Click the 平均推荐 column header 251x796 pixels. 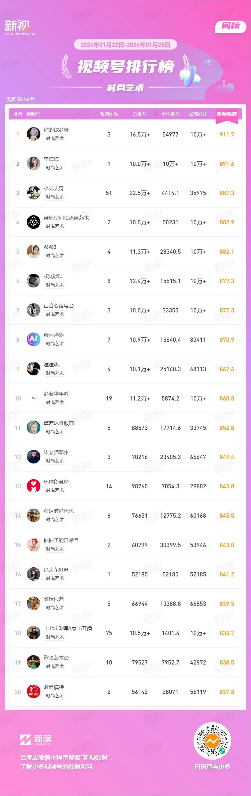click(170, 114)
